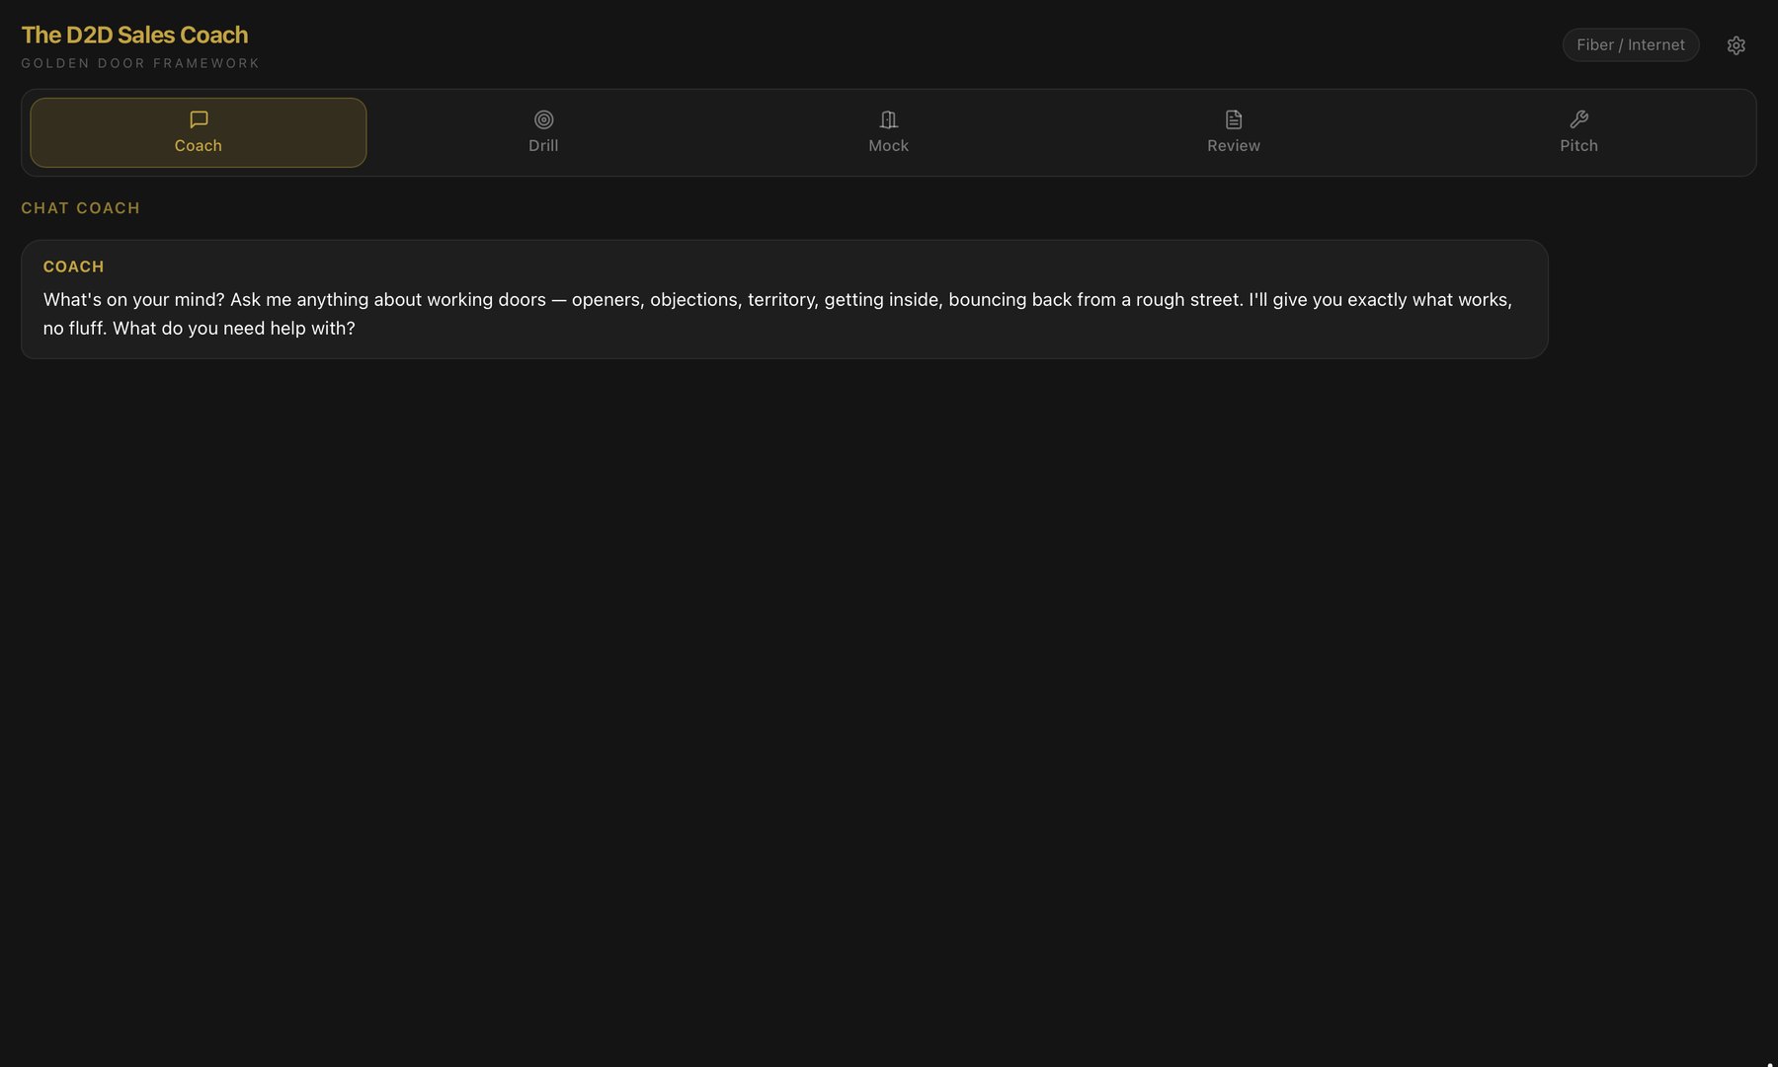Click the COACH label in the message
This screenshot has height=1067, width=1778.
pyautogui.click(x=74, y=267)
